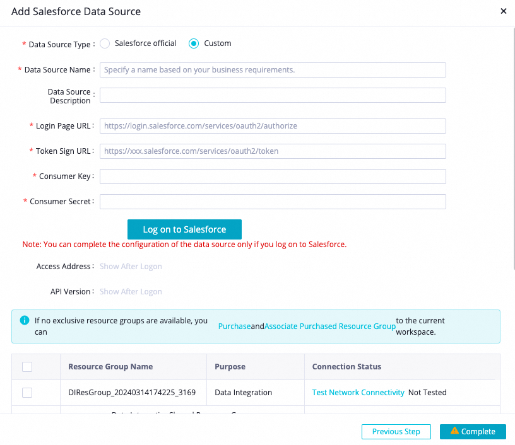The height and width of the screenshot is (445, 515).
Task: Click the red logon note text
Action: pyautogui.click(x=184, y=245)
